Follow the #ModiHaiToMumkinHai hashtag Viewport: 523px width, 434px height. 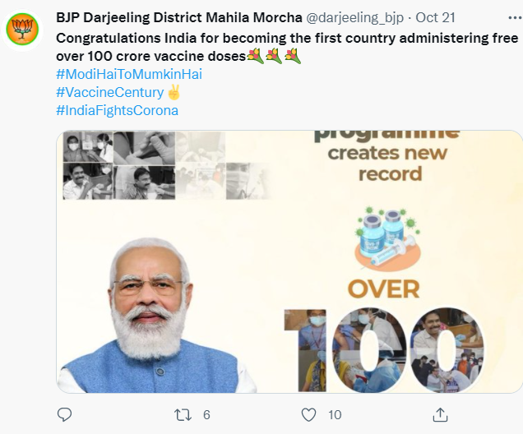[x=129, y=74]
